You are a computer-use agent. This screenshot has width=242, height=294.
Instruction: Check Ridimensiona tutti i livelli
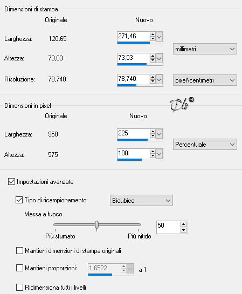pos(19,287)
